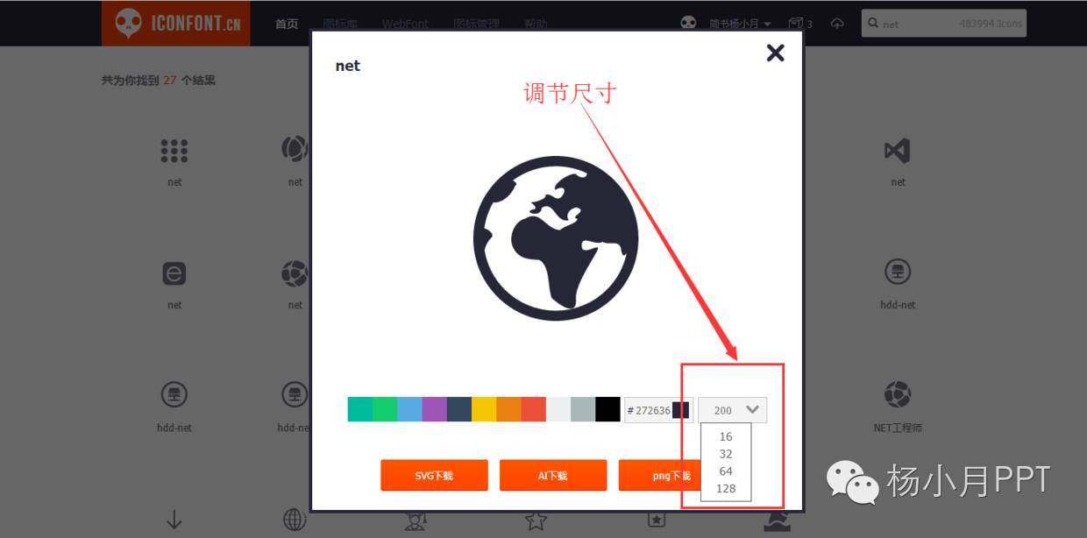
Task: Open the WebFont navigation tab
Action: pyautogui.click(x=405, y=24)
